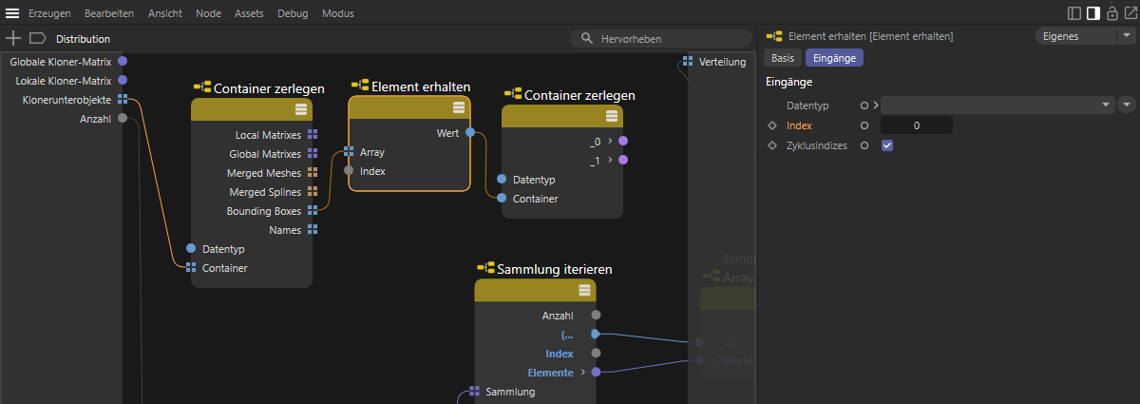The width and height of the screenshot is (1140, 404).
Task: Open the Debug menu
Action: coord(293,13)
